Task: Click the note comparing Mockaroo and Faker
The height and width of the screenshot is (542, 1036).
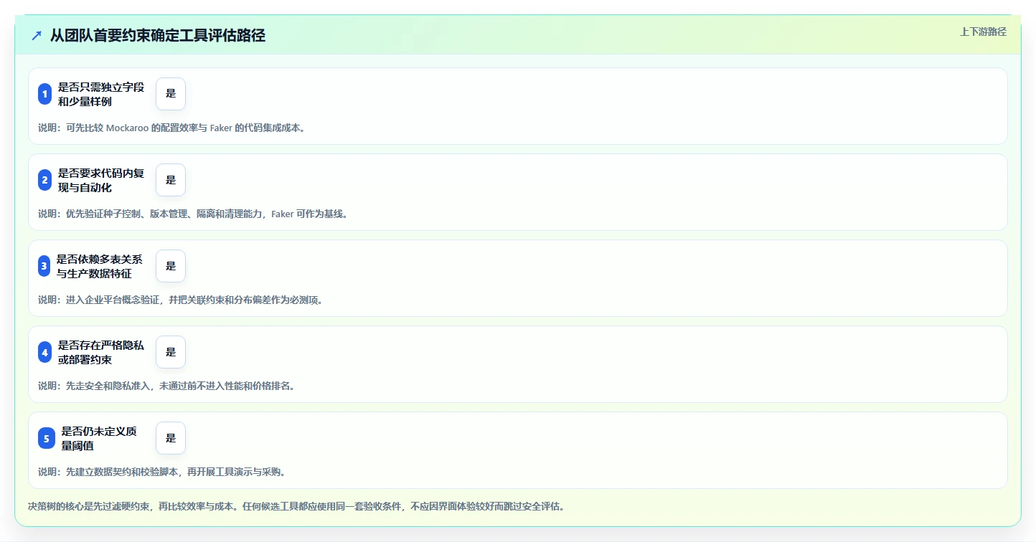Action: pos(174,128)
